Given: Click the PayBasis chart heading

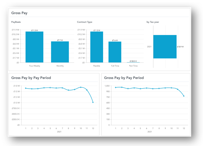Looking at the screenshot, I should click(16, 22).
